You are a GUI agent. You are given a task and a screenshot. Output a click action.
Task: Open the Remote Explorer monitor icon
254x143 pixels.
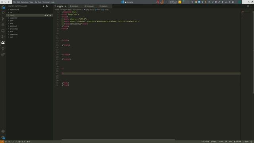(3, 31)
